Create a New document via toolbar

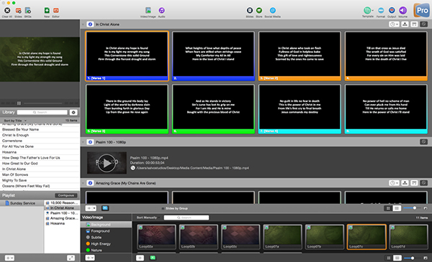[47, 11]
